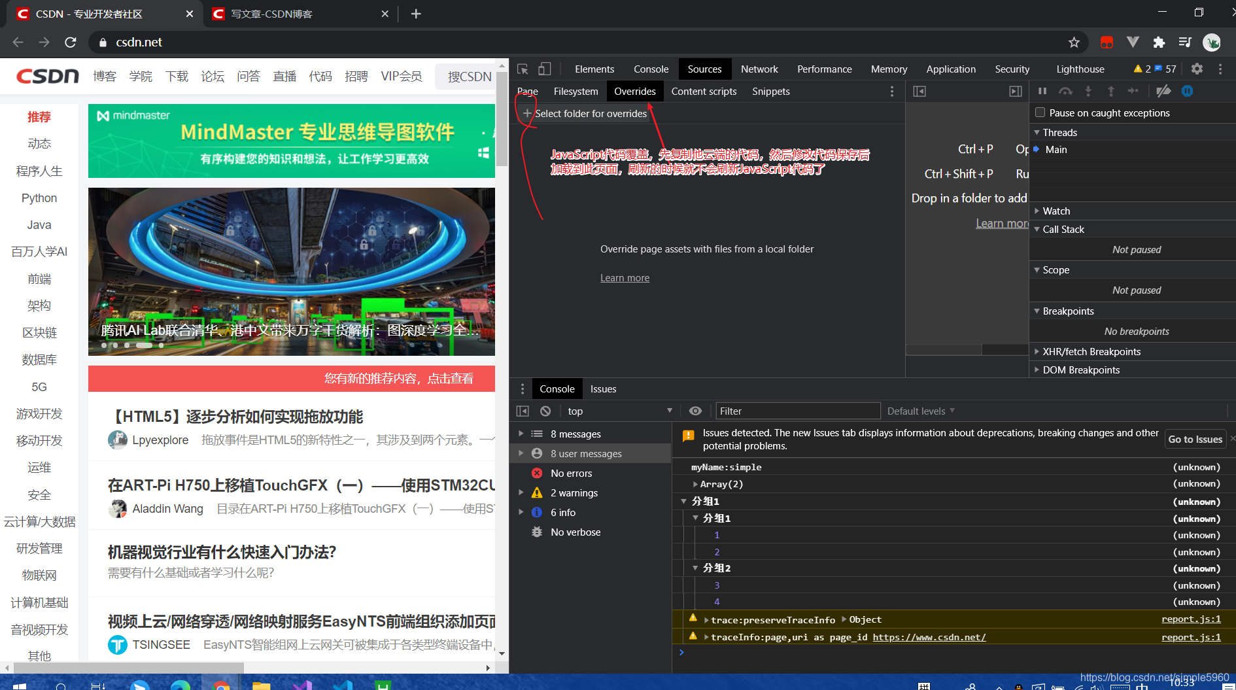This screenshot has width=1236, height=690.
Task: Expand the 2 warnings group
Action: 521,492
